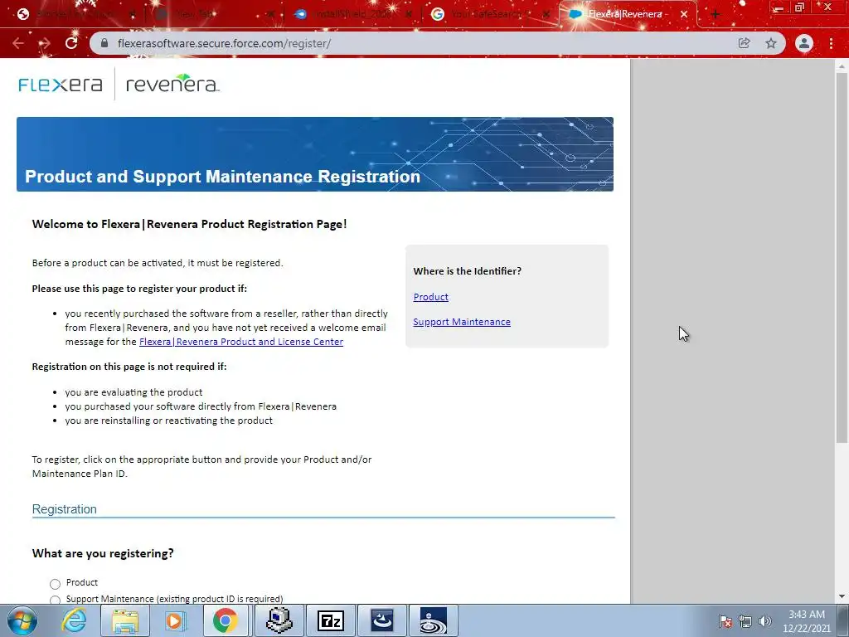Click the network tray icon

[745, 621]
